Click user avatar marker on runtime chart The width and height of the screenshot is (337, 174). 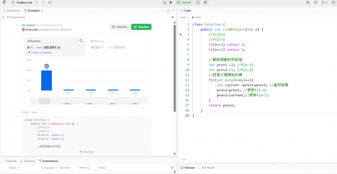[47, 66]
